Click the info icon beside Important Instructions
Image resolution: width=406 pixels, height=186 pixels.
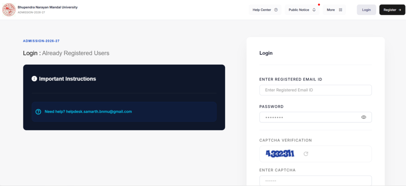coord(34,79)
